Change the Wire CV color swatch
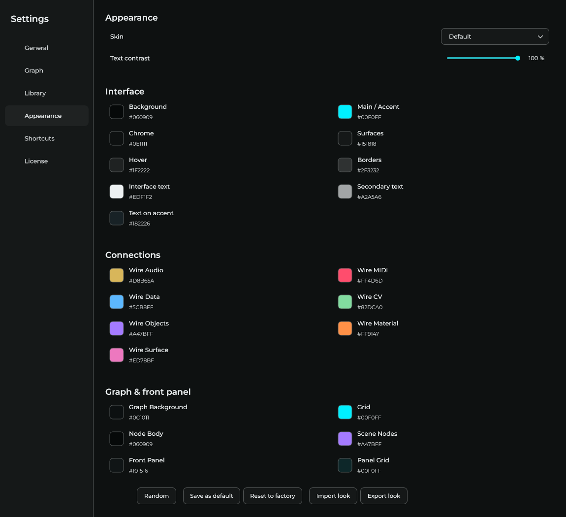 tap(345, 302)
